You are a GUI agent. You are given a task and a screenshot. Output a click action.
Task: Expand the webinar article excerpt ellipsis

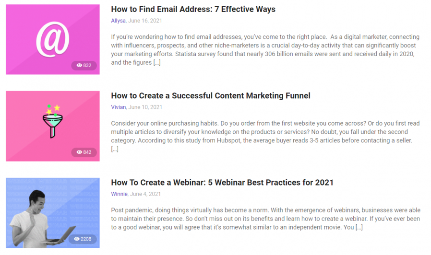[359, 227]
